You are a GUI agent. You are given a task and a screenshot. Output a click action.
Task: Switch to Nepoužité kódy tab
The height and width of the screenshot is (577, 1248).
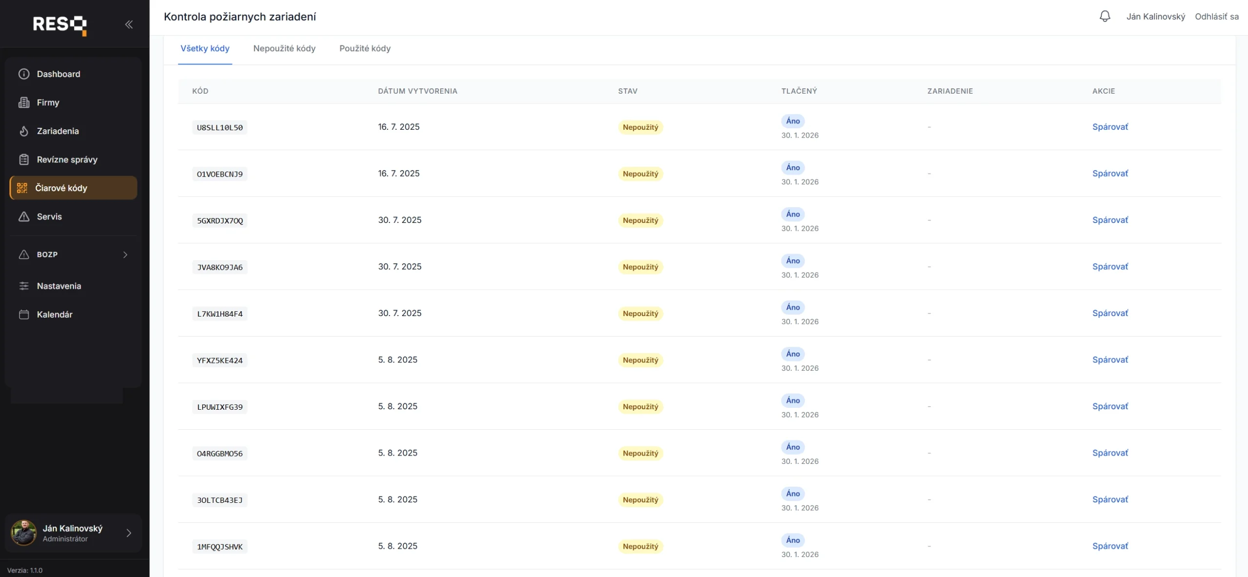(284, 48)
